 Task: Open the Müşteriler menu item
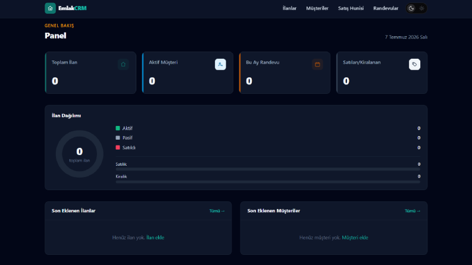coord(317,8)
